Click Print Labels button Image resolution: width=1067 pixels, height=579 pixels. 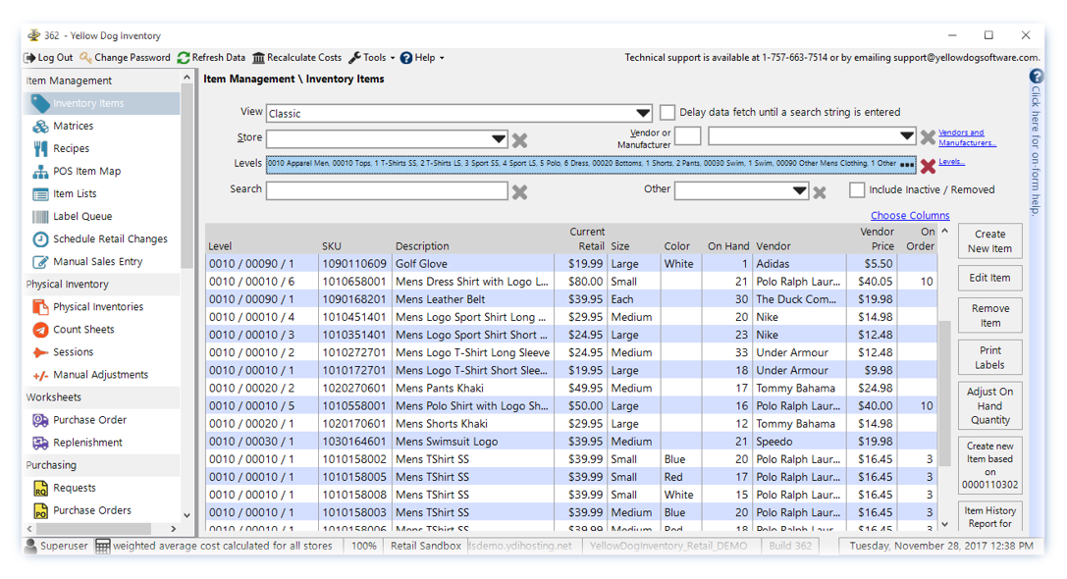989,357
